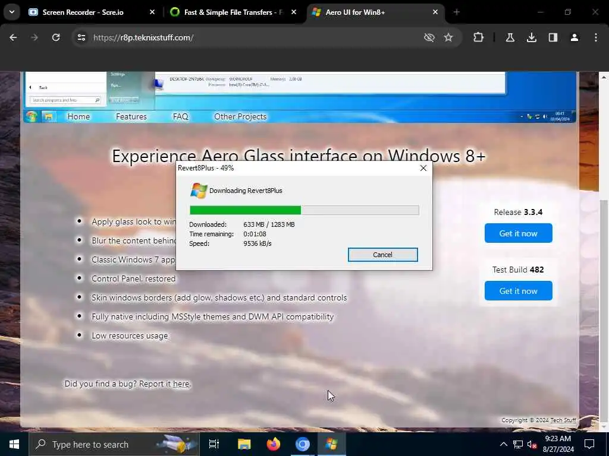
Task: Open a new tab with plus button
Action: [457, 12]
